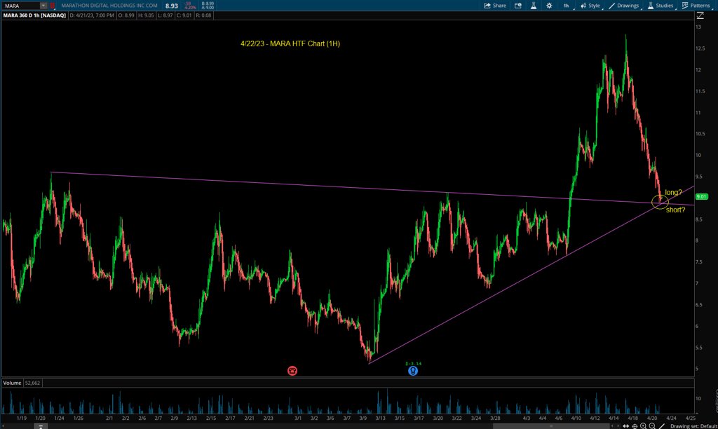
Task: Click the blue dividend marker near the trendline
Action: point(413,369)
